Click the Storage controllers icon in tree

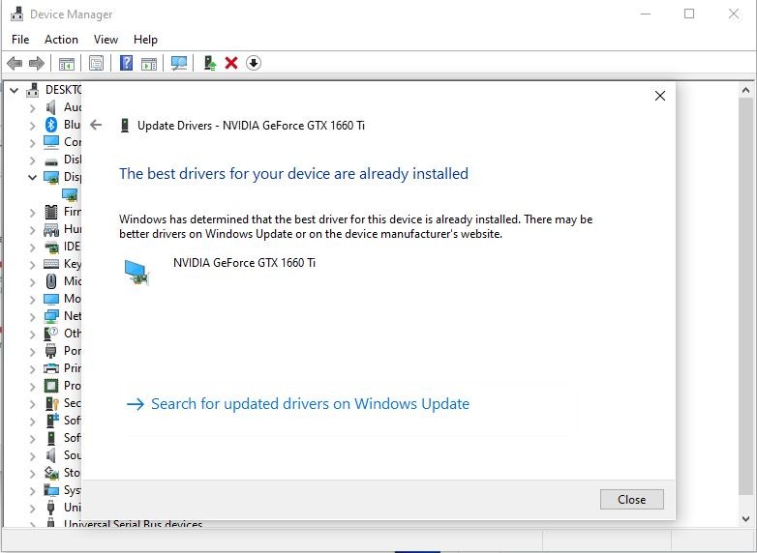[51, 473]
